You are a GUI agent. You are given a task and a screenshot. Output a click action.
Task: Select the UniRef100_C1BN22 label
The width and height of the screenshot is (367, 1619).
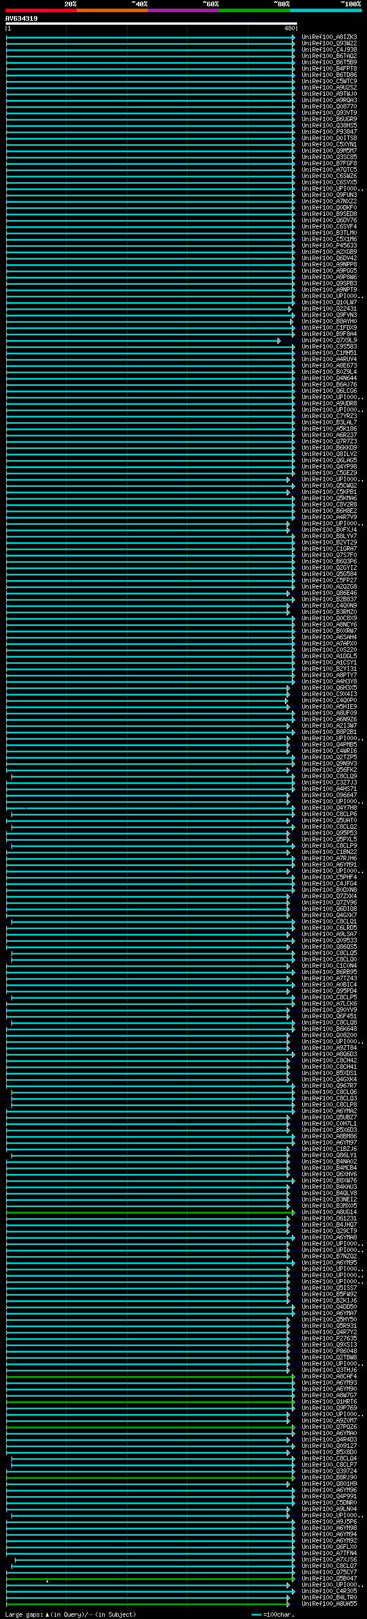tap(329, 852)
